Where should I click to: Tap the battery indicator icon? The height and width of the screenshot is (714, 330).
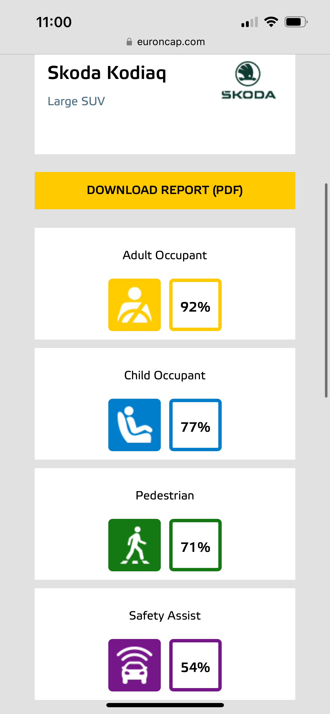(x=296, y=22)
